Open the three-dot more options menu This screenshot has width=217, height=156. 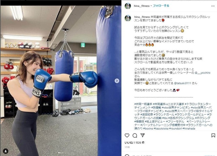coord(213,6)
